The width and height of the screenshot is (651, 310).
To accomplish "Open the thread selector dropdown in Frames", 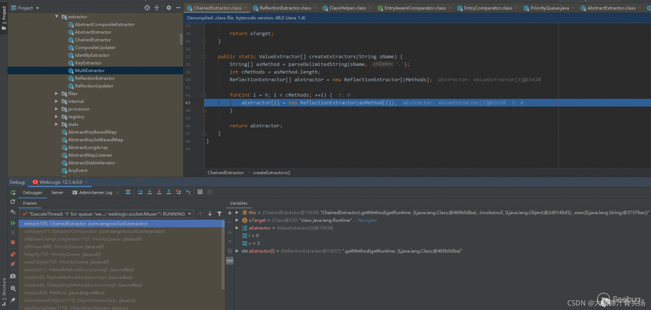I will (189, 214).
